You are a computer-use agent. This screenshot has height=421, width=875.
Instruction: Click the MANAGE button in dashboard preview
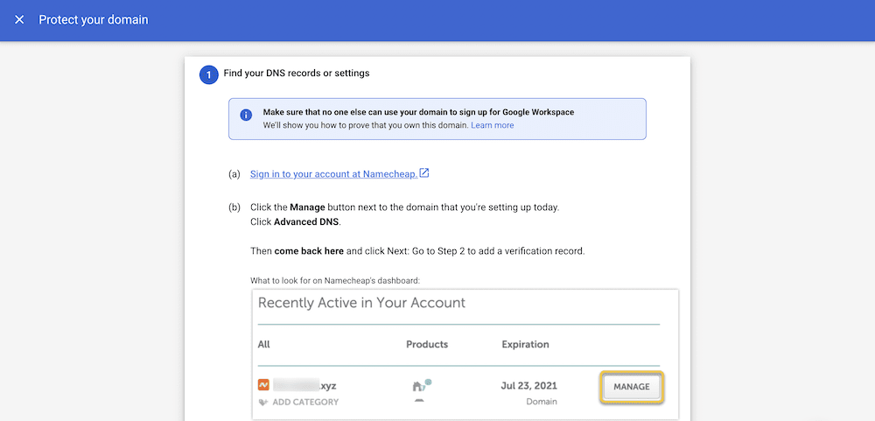click(632, 386)
